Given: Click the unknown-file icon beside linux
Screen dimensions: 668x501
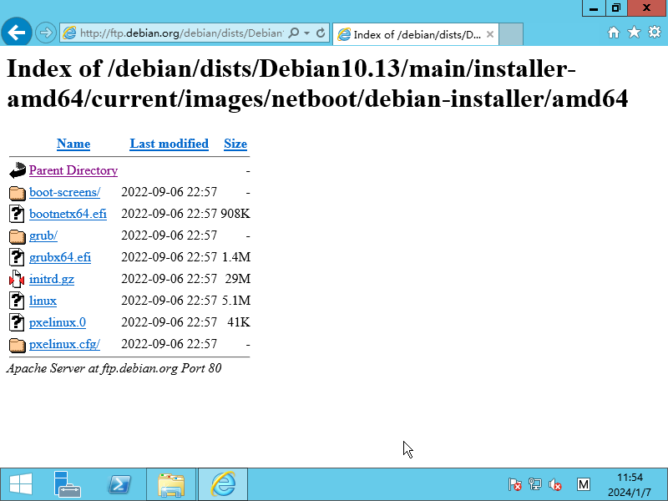Looking at the screenshot, I should coord(17,301).
